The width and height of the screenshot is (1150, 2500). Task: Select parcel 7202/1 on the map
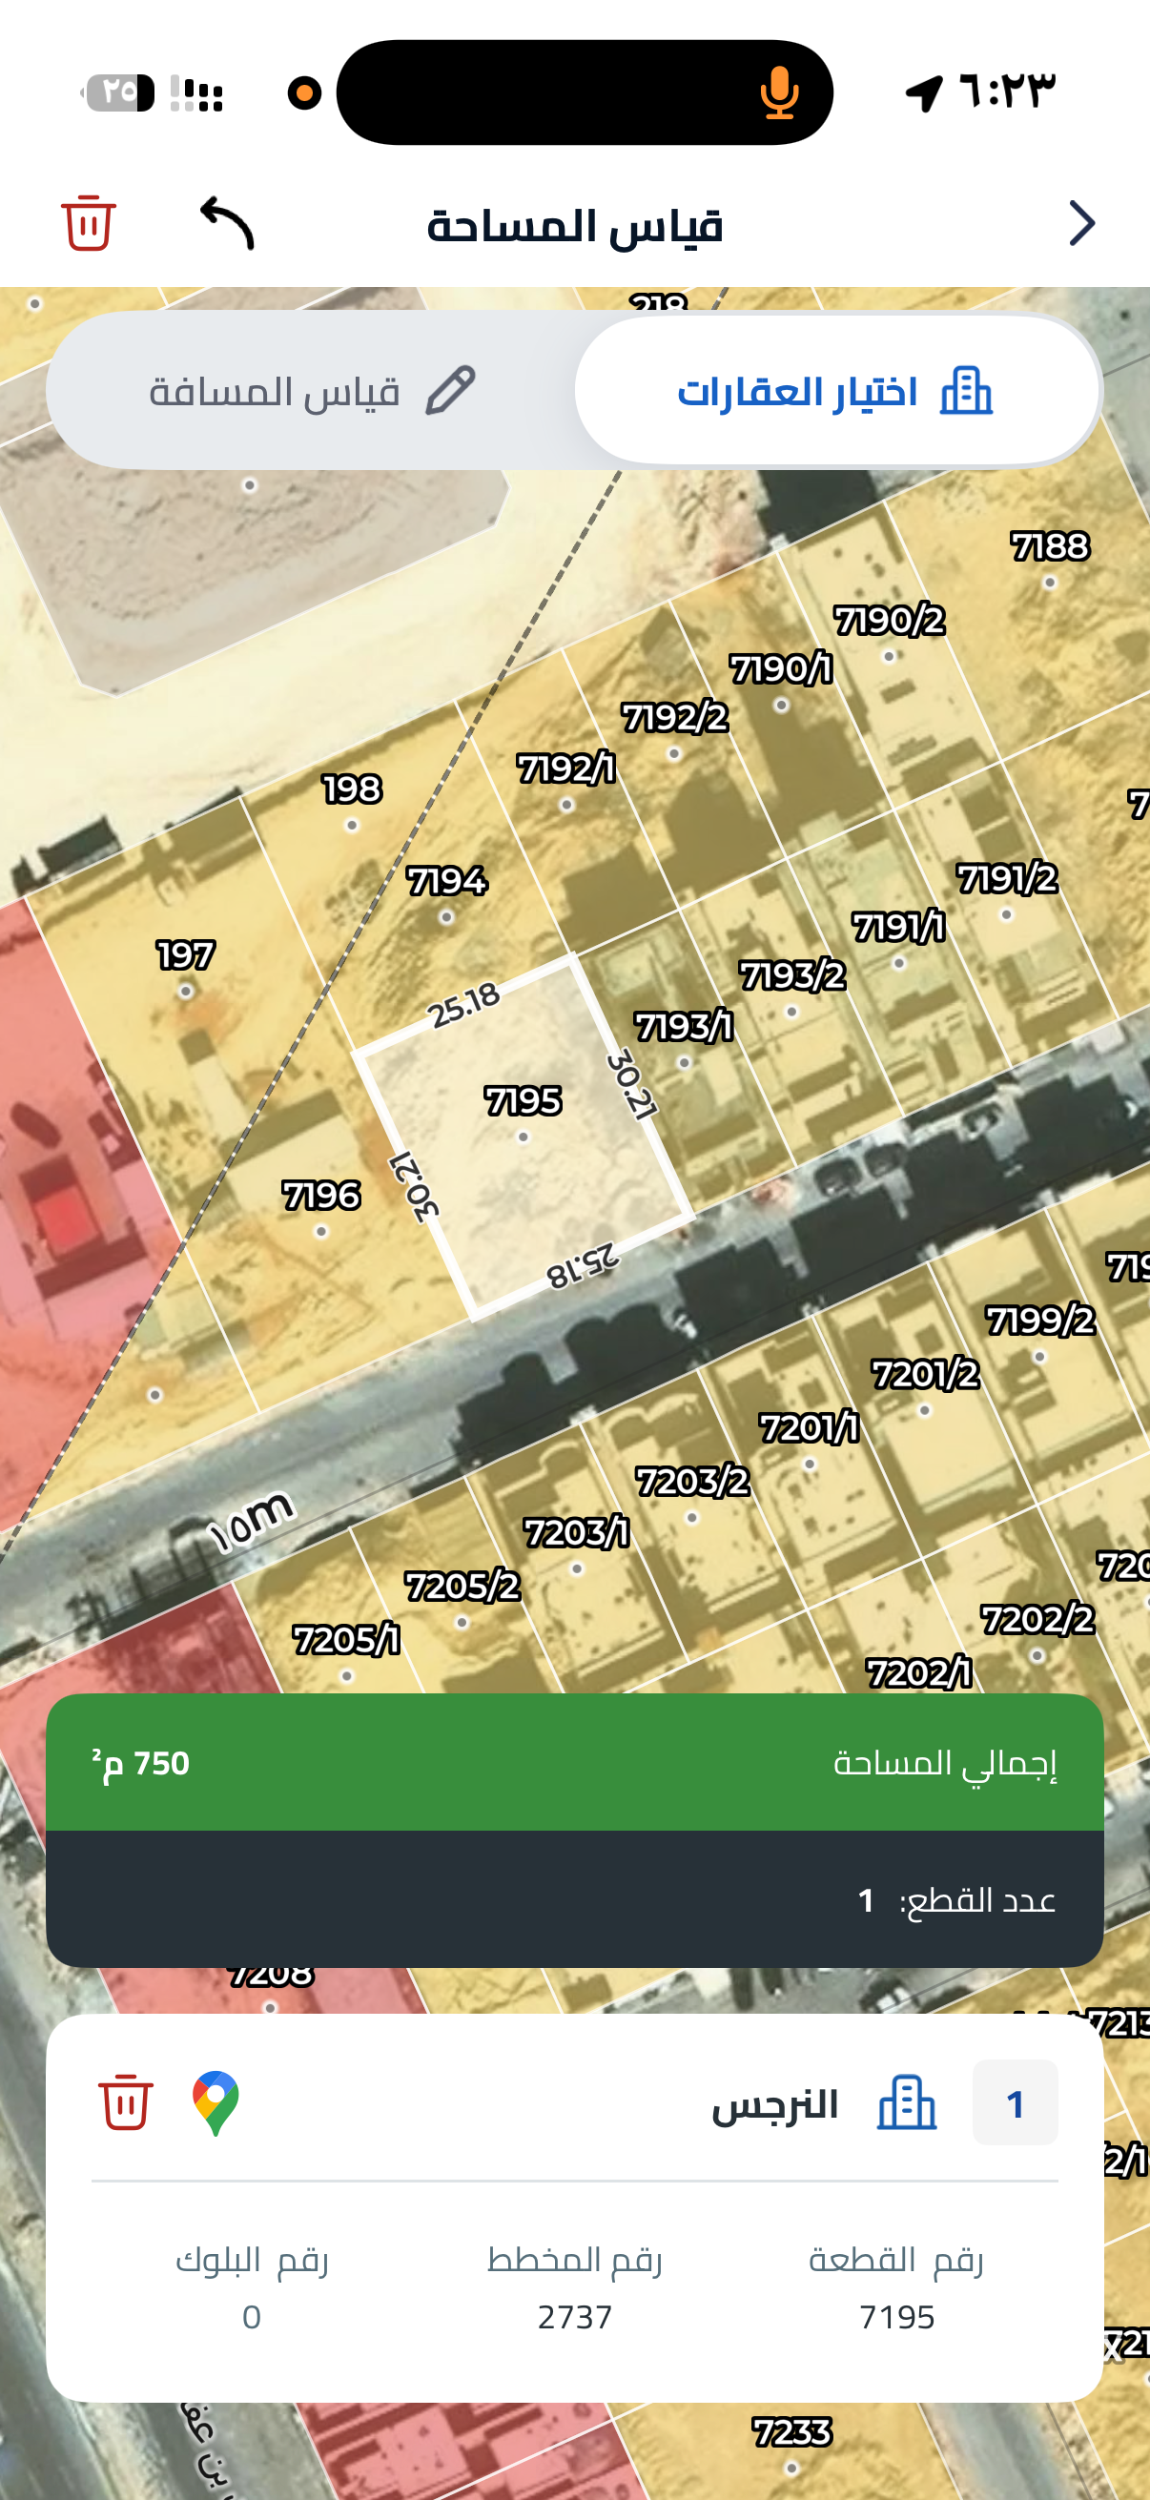[x=919, y=1673]
